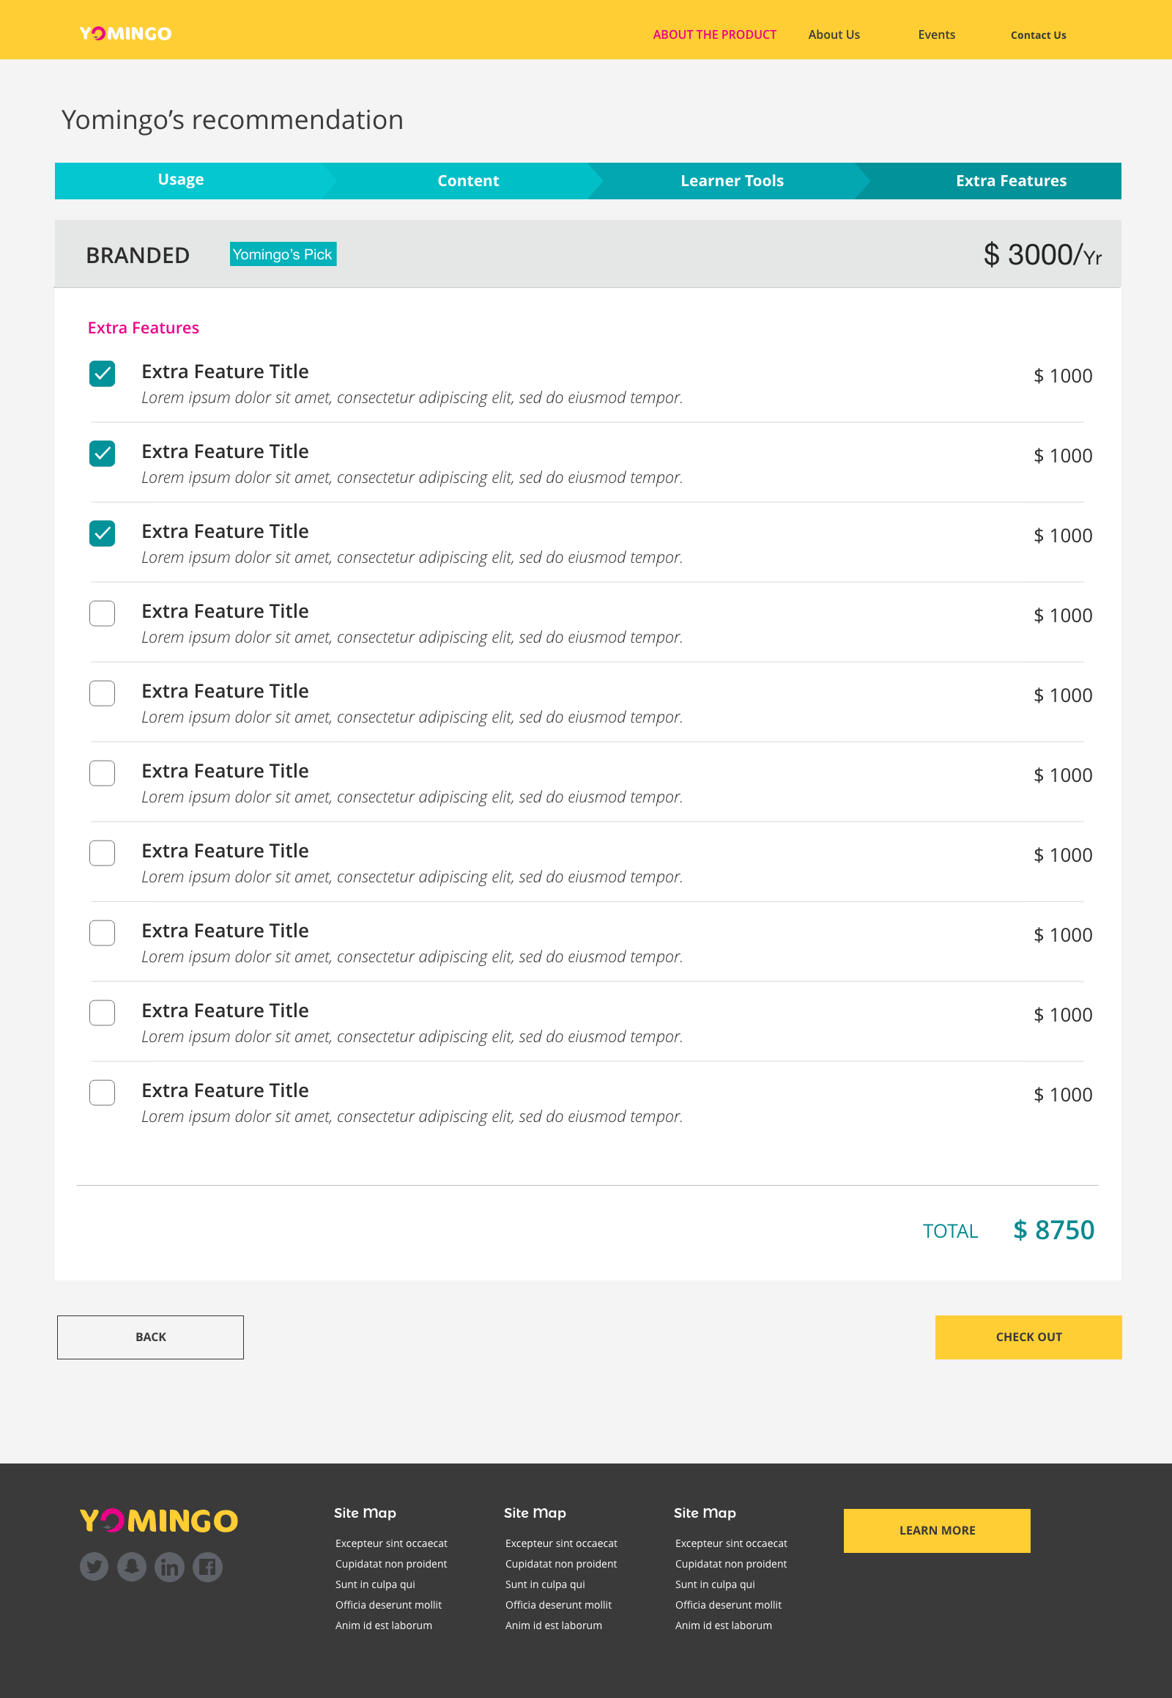Click the large Yomingo logo in the footer
Viewport: 1172px width, 1698px height.
(x=159, y=1520)
